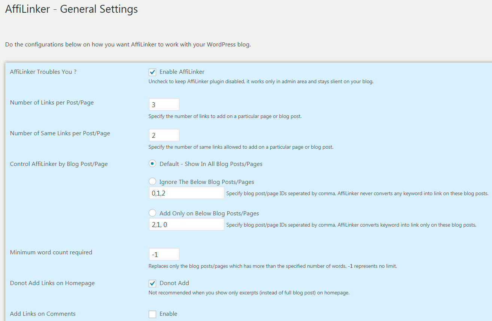Viewport: 492px width, 321px height.
Task: Click the 'Minimum word count required' label
Action: [x=51, y=252]
